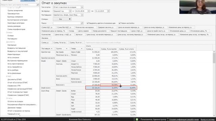Sort by 'Поставщик' column header
Viewport: 216px width, 121px height.
pos(48,48)
